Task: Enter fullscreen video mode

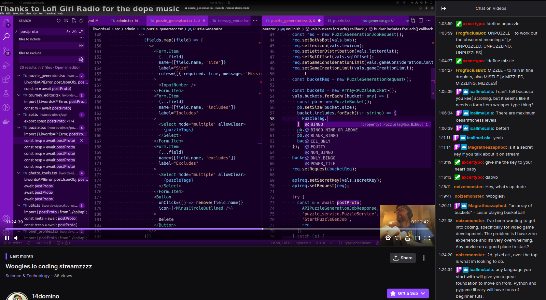Action: click(427, 238)
